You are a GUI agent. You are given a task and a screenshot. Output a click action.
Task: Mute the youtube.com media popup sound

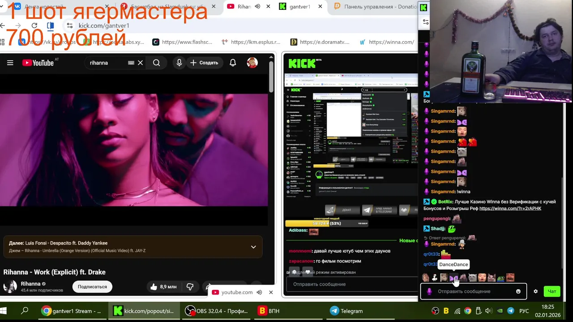pos(259,292)
